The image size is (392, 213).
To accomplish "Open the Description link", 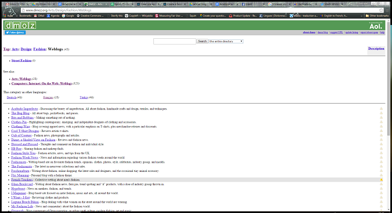I will pos(376,48).
